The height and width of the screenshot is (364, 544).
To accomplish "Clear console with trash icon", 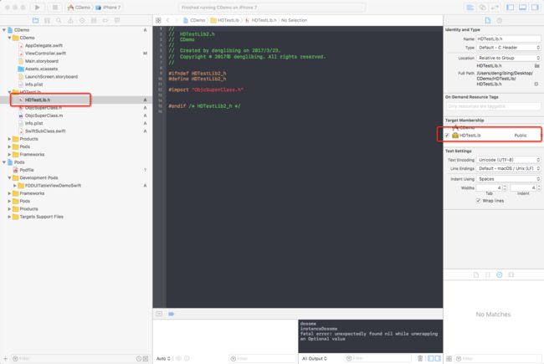I will click(420, 358).
